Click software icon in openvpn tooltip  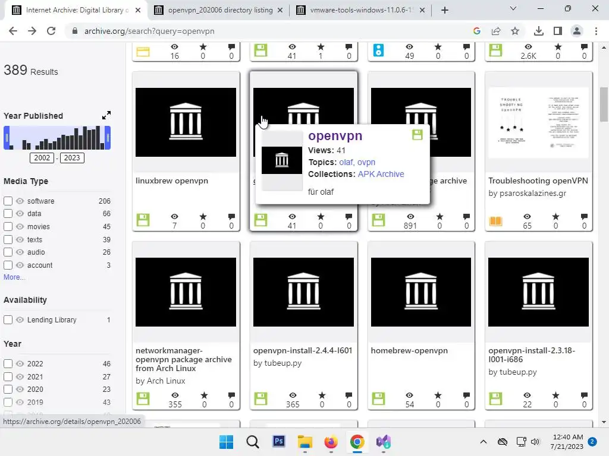[x=417, y=135]
